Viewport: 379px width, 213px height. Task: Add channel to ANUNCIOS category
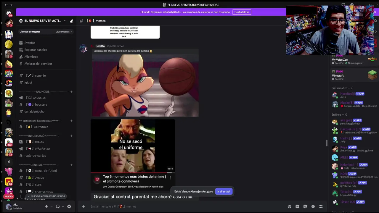(x=71, y=92)
